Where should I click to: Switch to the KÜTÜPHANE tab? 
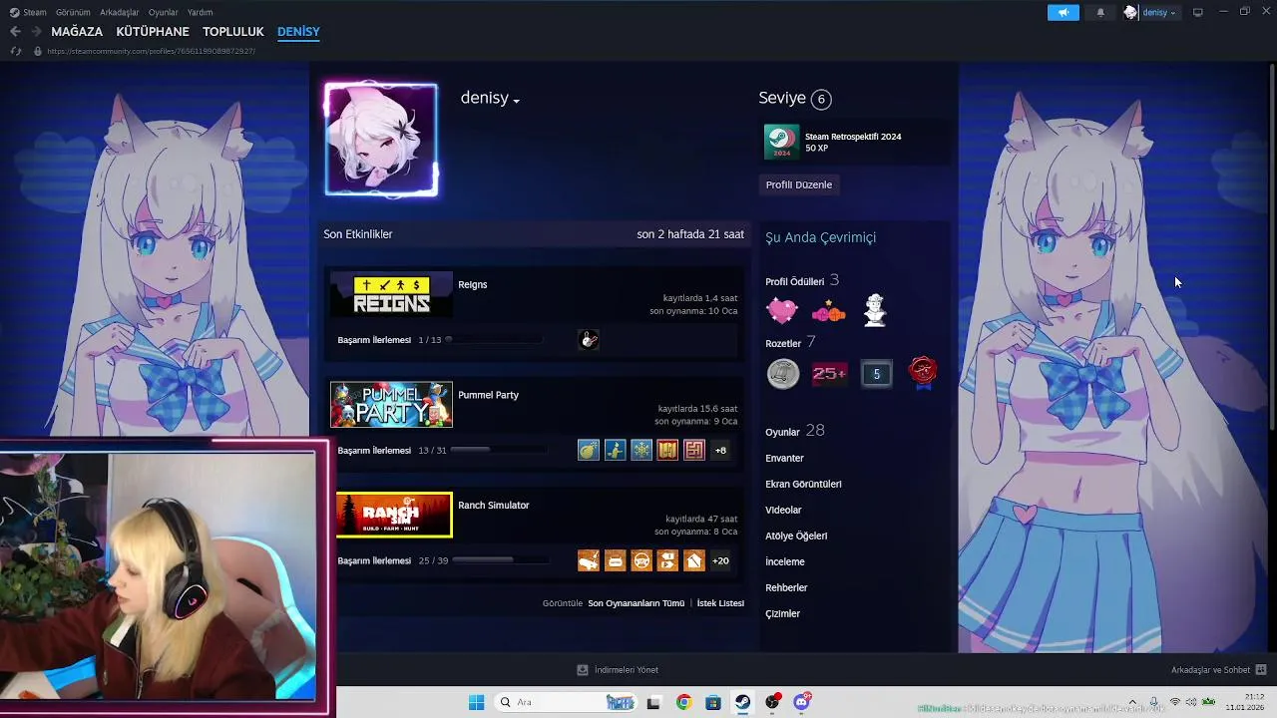(x=153, y=32)
